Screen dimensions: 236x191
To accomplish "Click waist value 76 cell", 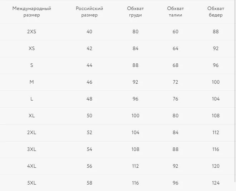I will (175, 99).
